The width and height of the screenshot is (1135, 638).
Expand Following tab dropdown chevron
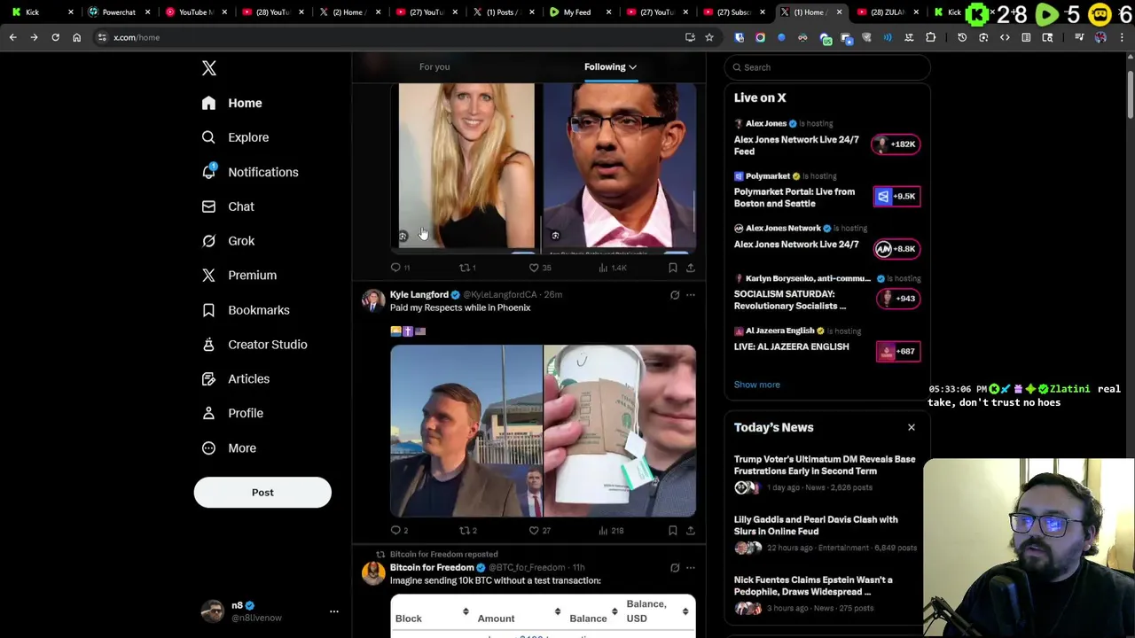(632, 67)
